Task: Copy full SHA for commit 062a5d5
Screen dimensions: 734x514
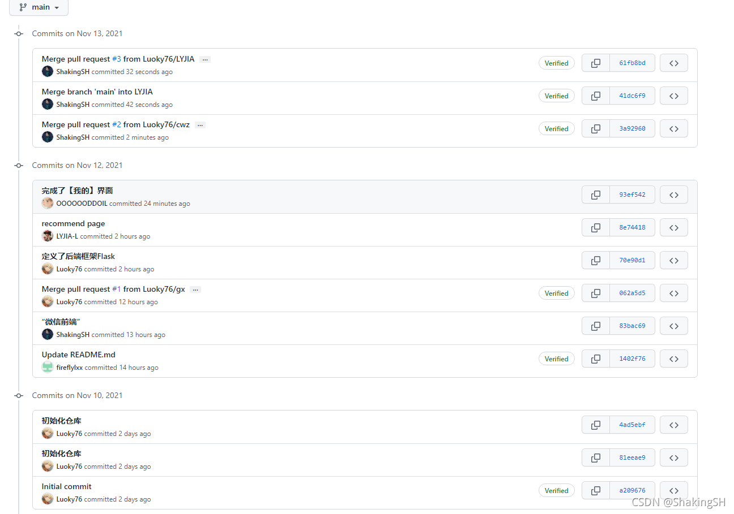Action: [596, 293]
